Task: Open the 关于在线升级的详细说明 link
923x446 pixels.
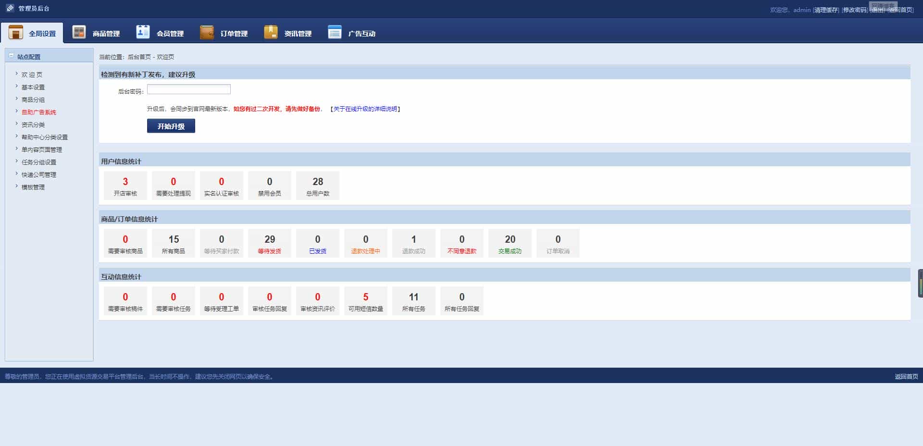Action: (365, 109)
